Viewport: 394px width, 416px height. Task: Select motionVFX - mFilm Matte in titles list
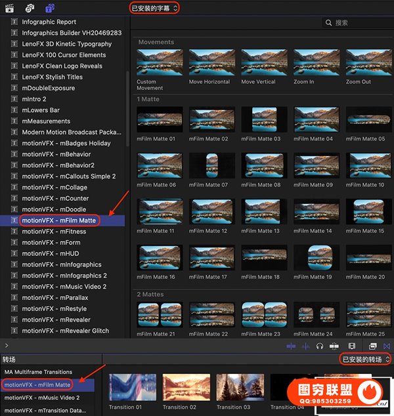59,220
